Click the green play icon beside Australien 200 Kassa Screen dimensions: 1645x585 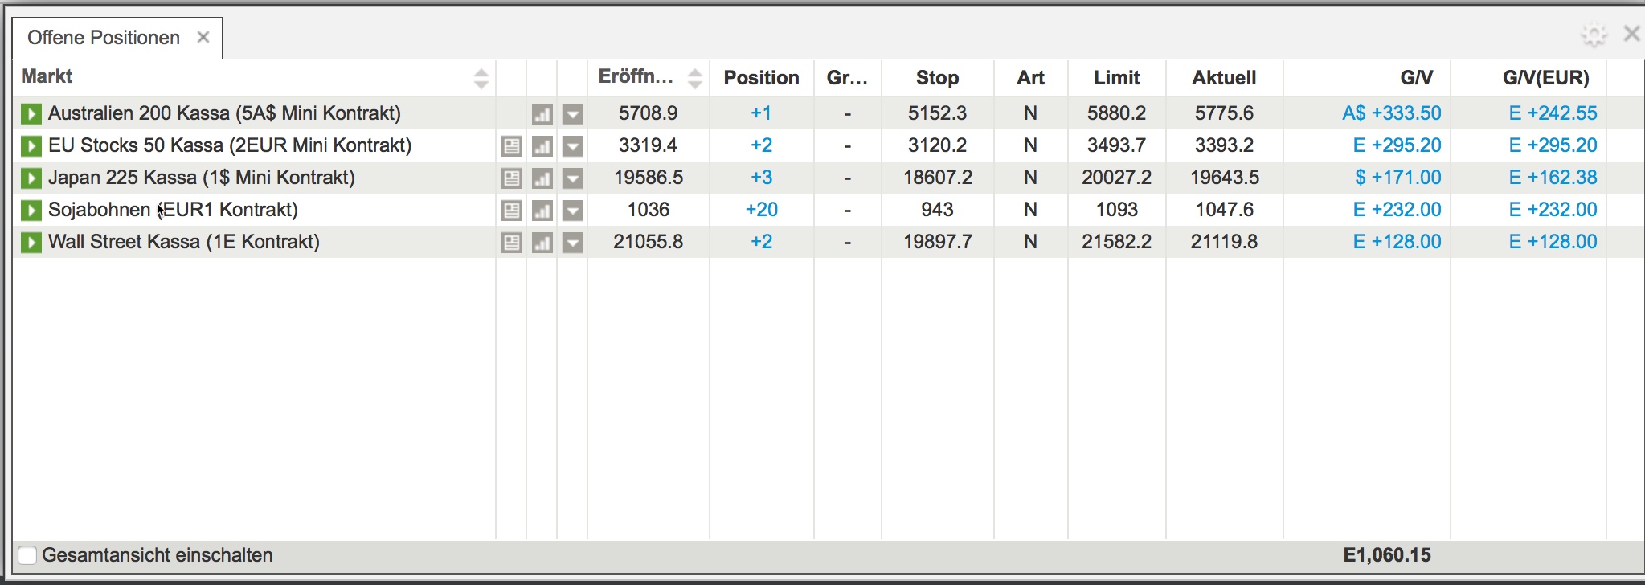coord(31,113)
